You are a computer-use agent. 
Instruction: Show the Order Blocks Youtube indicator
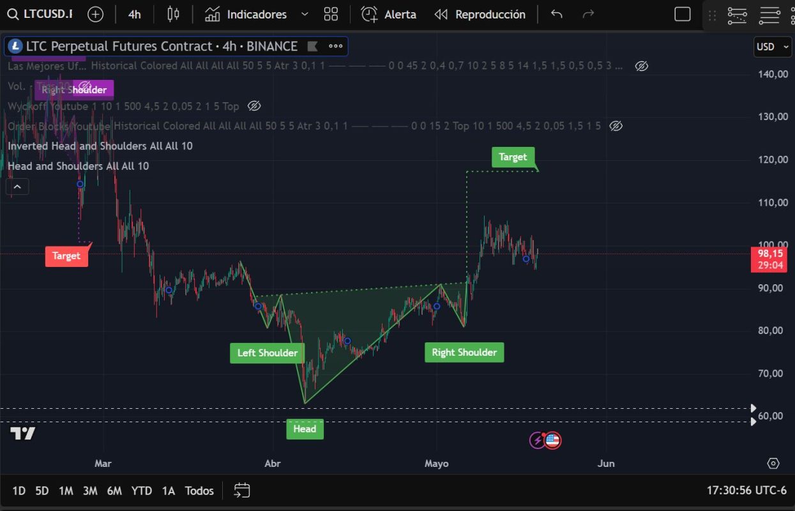(616, 126)
